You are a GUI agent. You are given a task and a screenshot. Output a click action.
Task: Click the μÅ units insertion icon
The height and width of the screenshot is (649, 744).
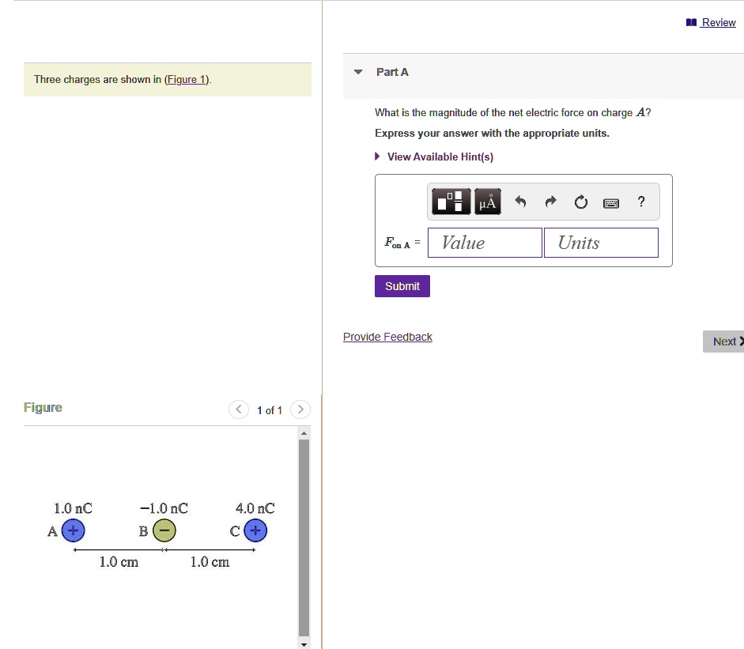(x=487, y=202)
